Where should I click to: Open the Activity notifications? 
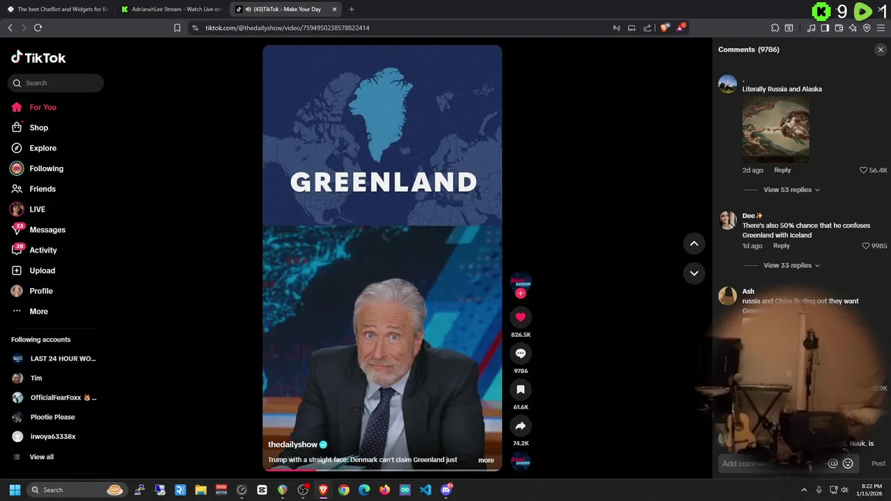pyautogui.click(x=43, y=250)
